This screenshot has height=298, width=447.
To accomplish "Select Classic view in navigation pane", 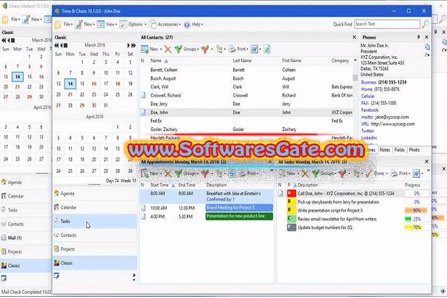I will (95, 263).
